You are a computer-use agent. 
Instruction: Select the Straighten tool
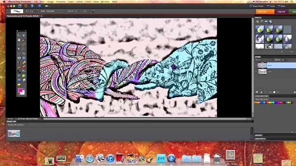[24, 58]
